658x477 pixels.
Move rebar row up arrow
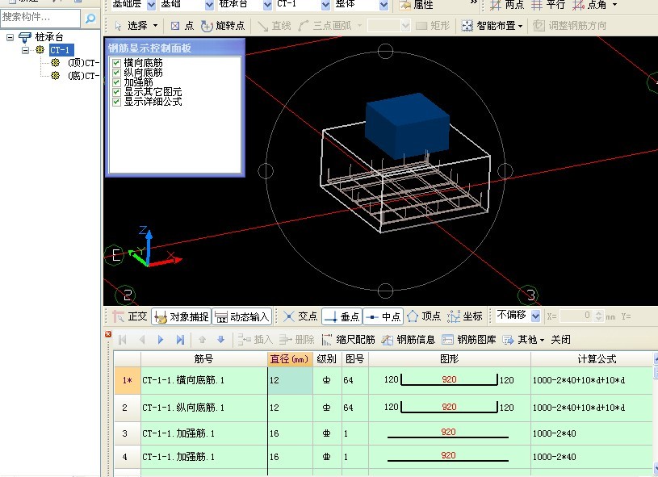pyautogui.click(x=203, y=340)
